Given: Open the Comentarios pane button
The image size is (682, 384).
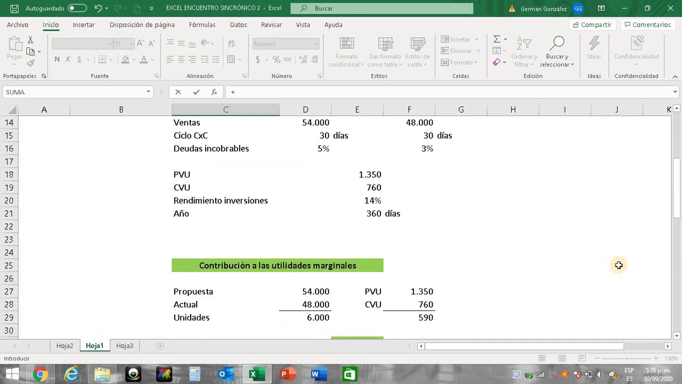Looking at the screenshot, I should click(647, 25).
